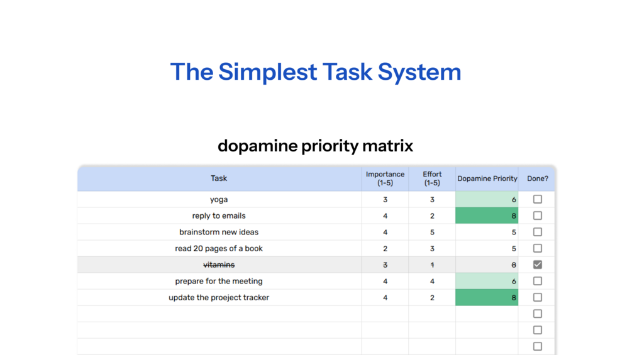
Task: Select update the proeject tracker priority cell
Action: (487, 297)
